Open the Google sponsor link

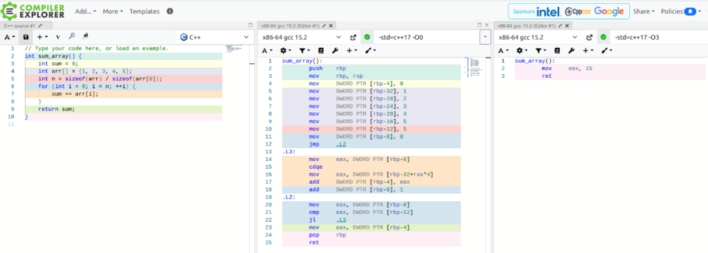[608, 11]
